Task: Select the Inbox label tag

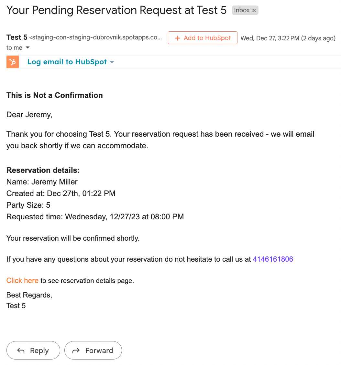Action: pyautogui.click(x=243, y=10)
